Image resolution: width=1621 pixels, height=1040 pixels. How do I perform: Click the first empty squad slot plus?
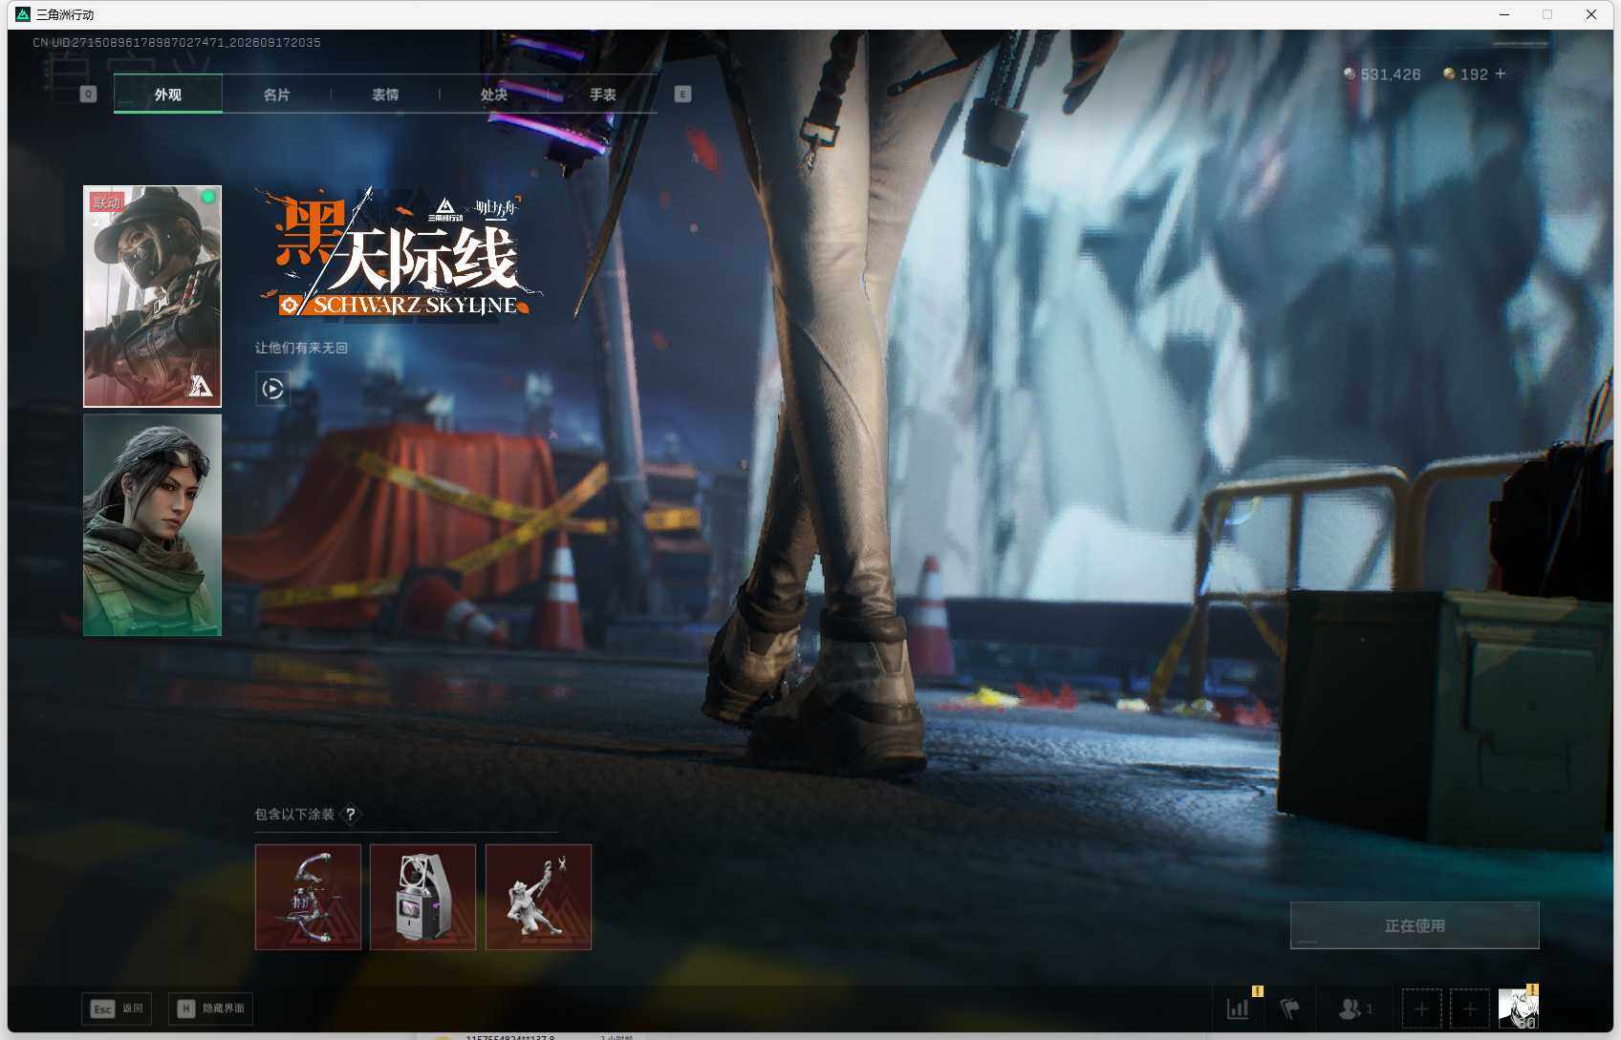tap(1421, 1008)
